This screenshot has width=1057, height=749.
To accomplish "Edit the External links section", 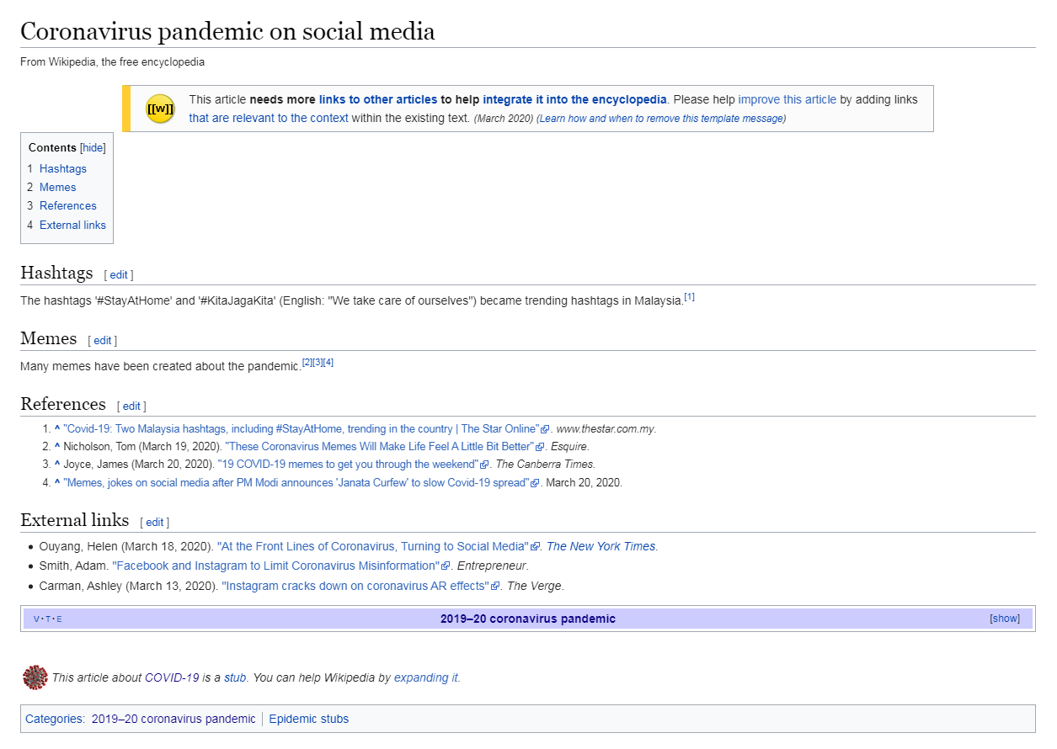I will 155,523.
